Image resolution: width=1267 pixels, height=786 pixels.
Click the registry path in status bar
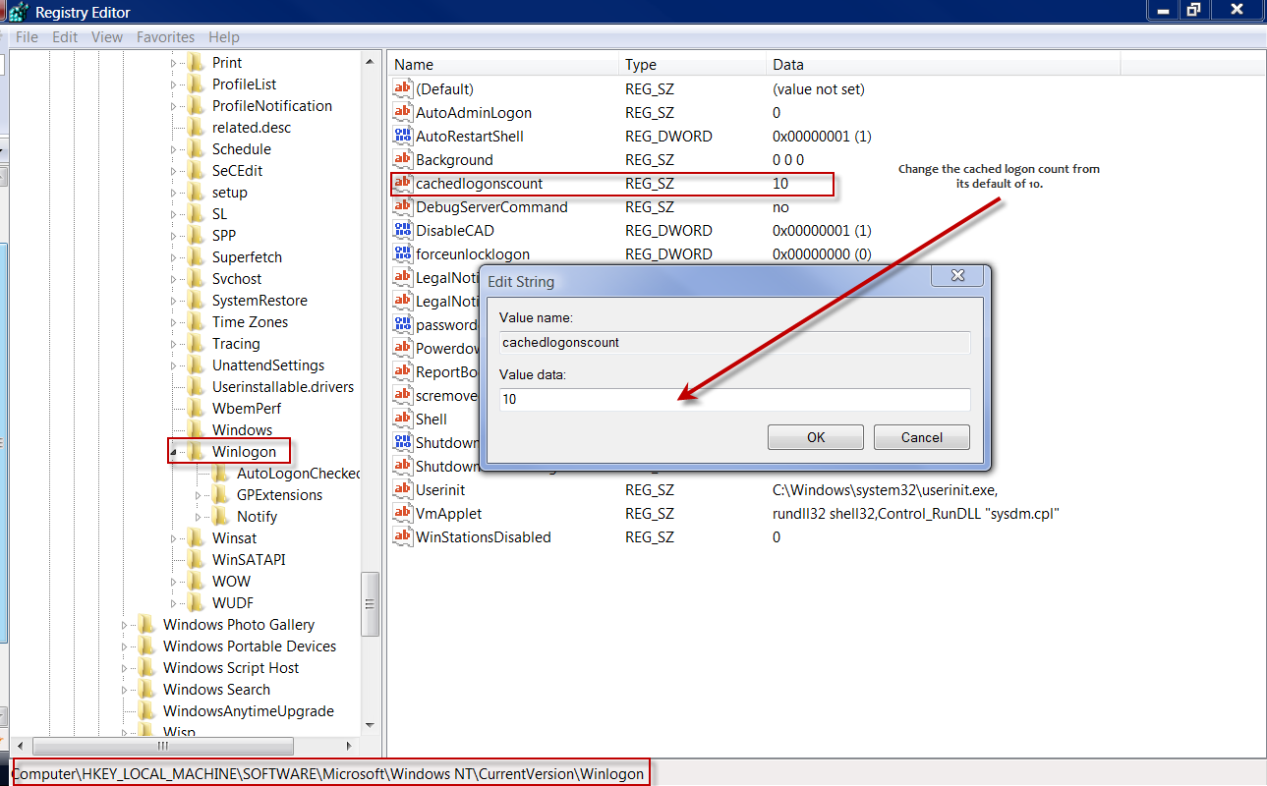pos(328,774)
